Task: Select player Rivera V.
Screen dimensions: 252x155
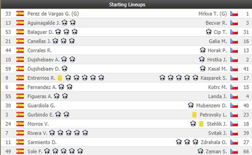Action: click(37, 133)
